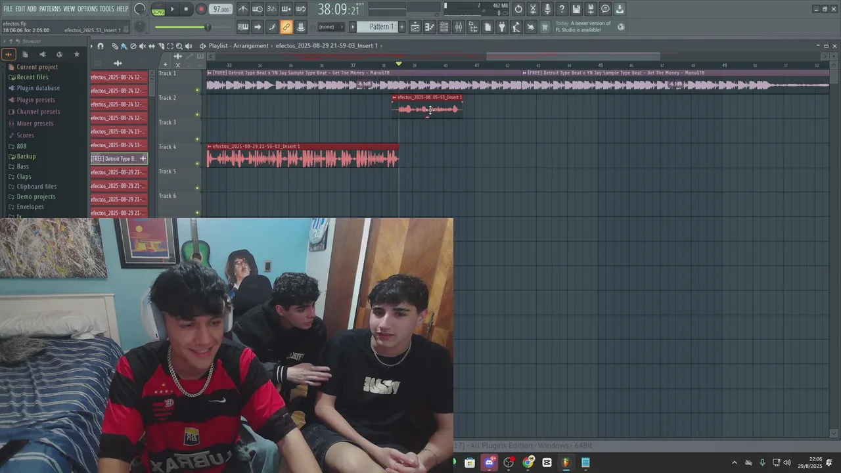Open the OPTIONS menu
The width and height of the screenshot is (841, 473).
click(x=87, y=9)
